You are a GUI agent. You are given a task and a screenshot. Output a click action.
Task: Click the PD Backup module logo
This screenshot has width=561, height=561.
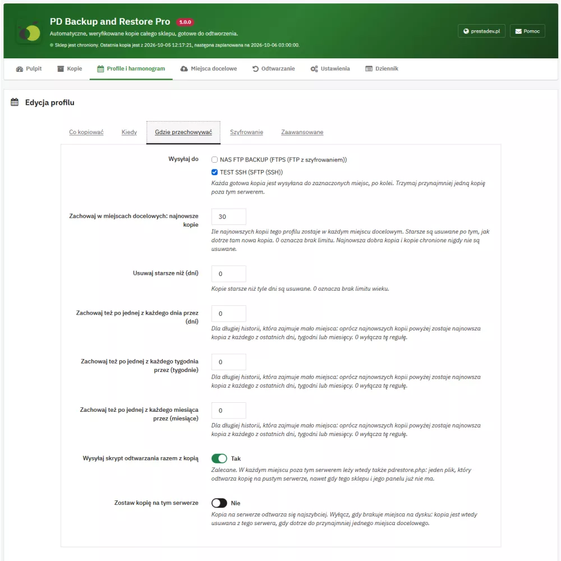(29, 31)
